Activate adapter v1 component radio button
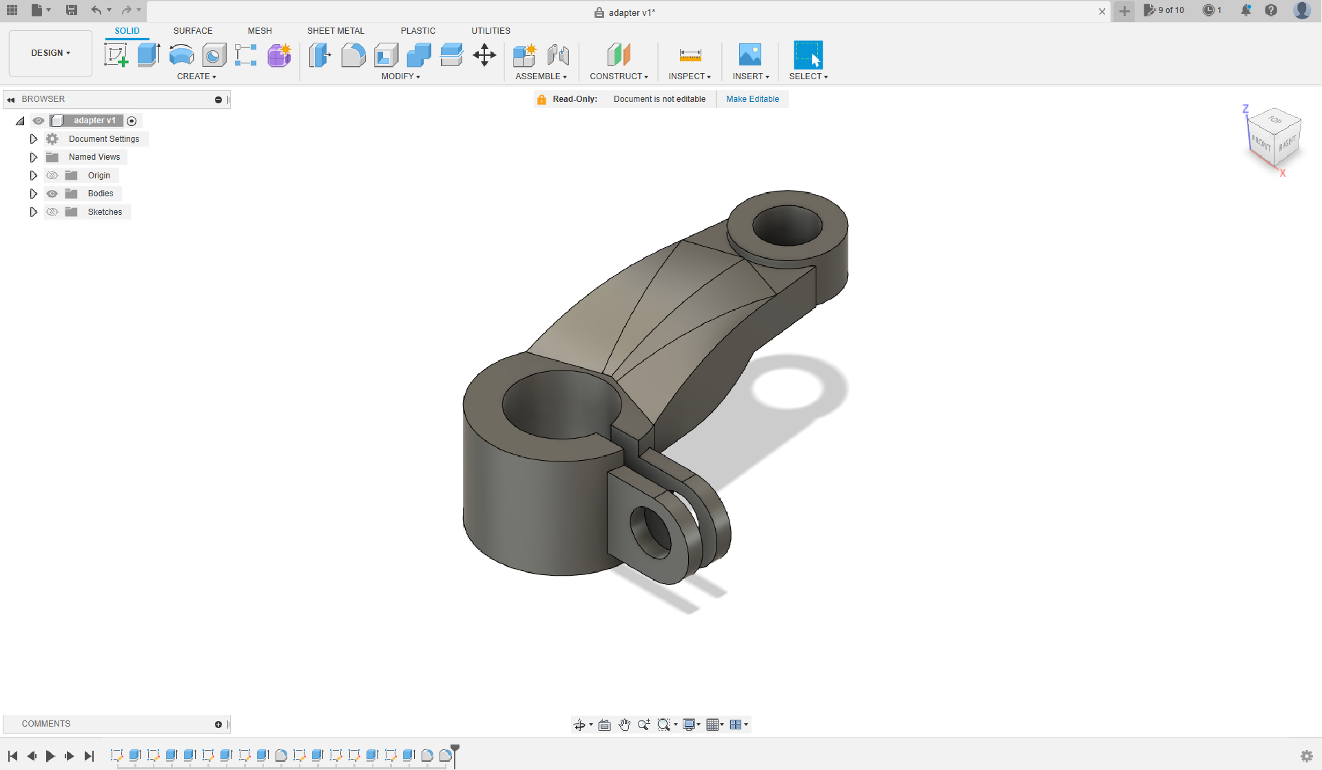Screen dimensions: 1322x770 pos(132,121)
